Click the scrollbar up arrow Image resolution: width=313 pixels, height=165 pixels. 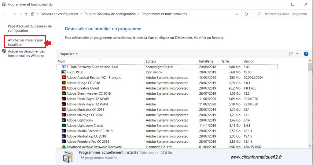coord(310,61)
